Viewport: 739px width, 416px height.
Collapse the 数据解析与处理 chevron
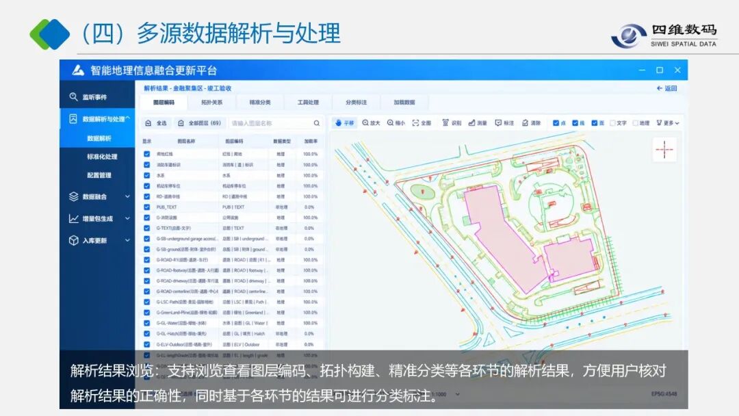(128, 119)
